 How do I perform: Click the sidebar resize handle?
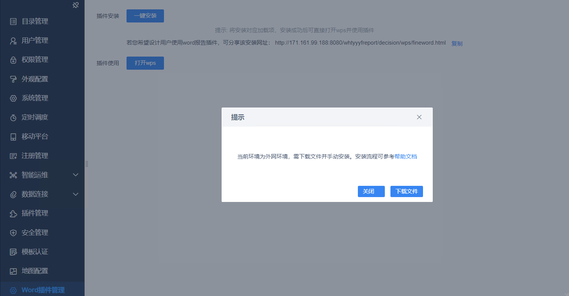click(86, 164)
